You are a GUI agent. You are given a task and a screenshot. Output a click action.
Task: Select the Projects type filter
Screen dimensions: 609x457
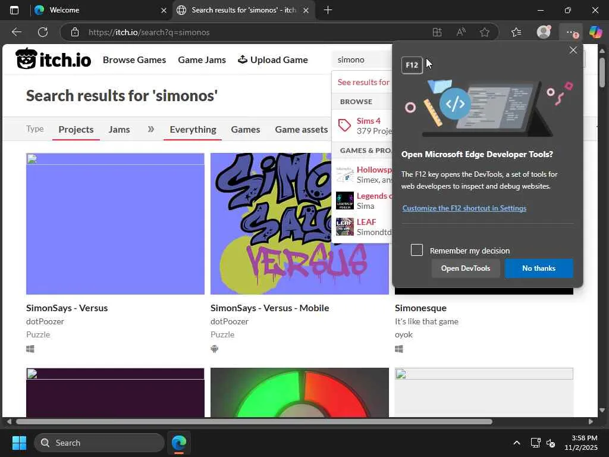[76, 129]
